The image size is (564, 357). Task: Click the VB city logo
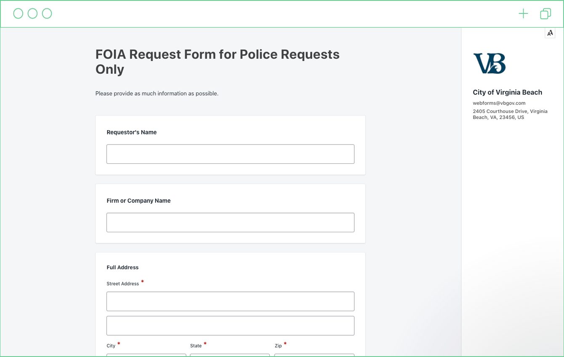pos(489,63)
